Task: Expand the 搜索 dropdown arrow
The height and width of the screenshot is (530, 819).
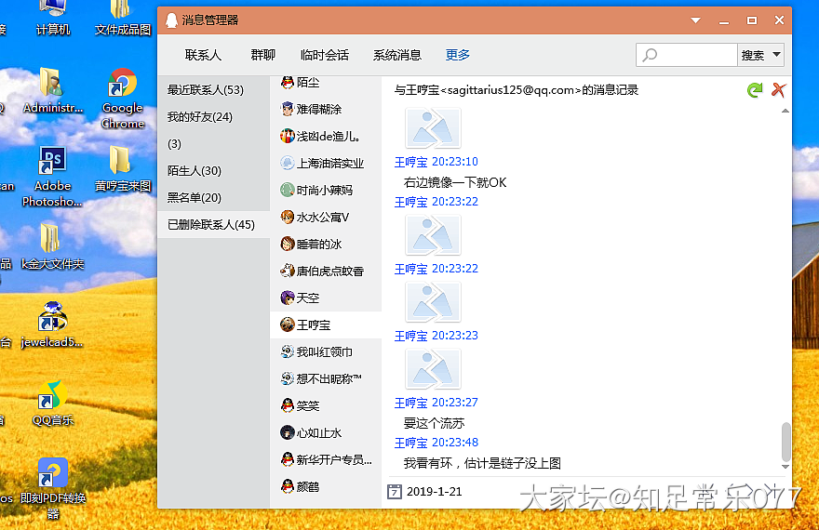Action: 776,55
